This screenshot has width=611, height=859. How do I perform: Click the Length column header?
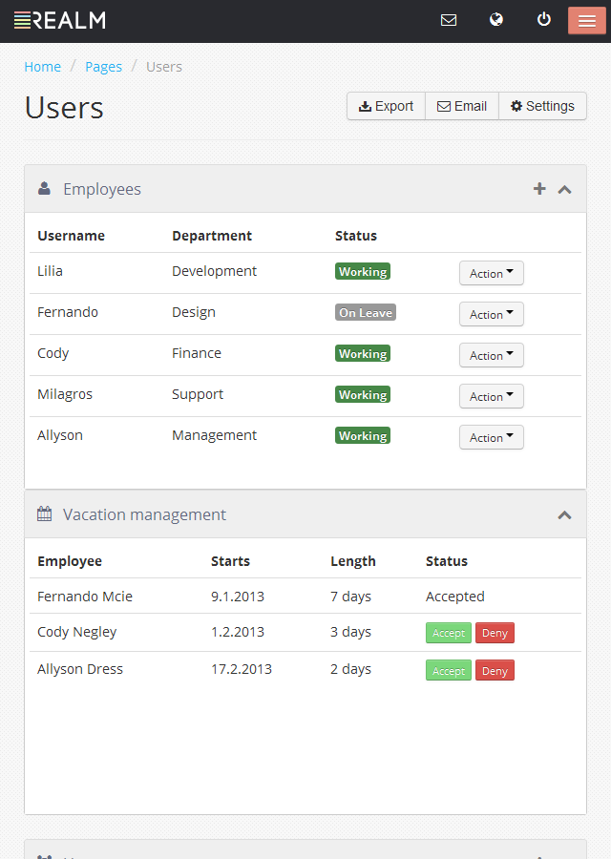pyautogui.click(x=353, y=561)
